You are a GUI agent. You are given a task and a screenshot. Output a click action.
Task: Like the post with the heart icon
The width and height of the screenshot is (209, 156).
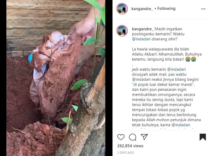(121, 137)
